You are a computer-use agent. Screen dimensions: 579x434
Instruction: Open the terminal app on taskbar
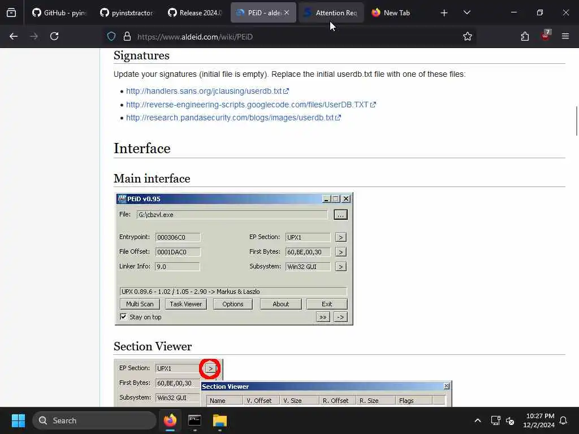tap(195, 420)
